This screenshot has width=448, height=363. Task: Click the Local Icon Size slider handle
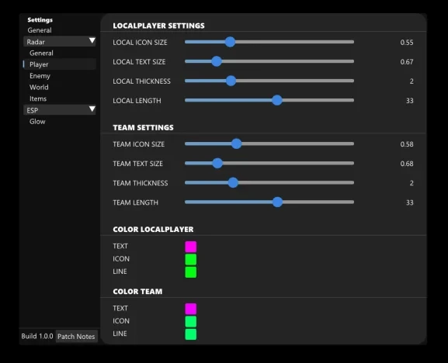(x=230, y=42)
